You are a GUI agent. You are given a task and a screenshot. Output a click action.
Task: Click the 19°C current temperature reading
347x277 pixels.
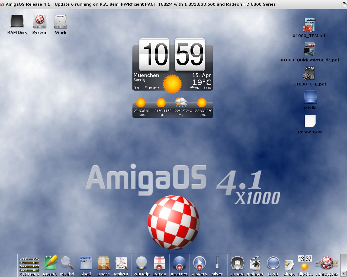202,82
